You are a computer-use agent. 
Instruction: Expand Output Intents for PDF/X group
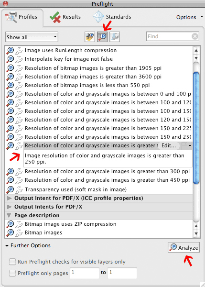pos(9,207)
